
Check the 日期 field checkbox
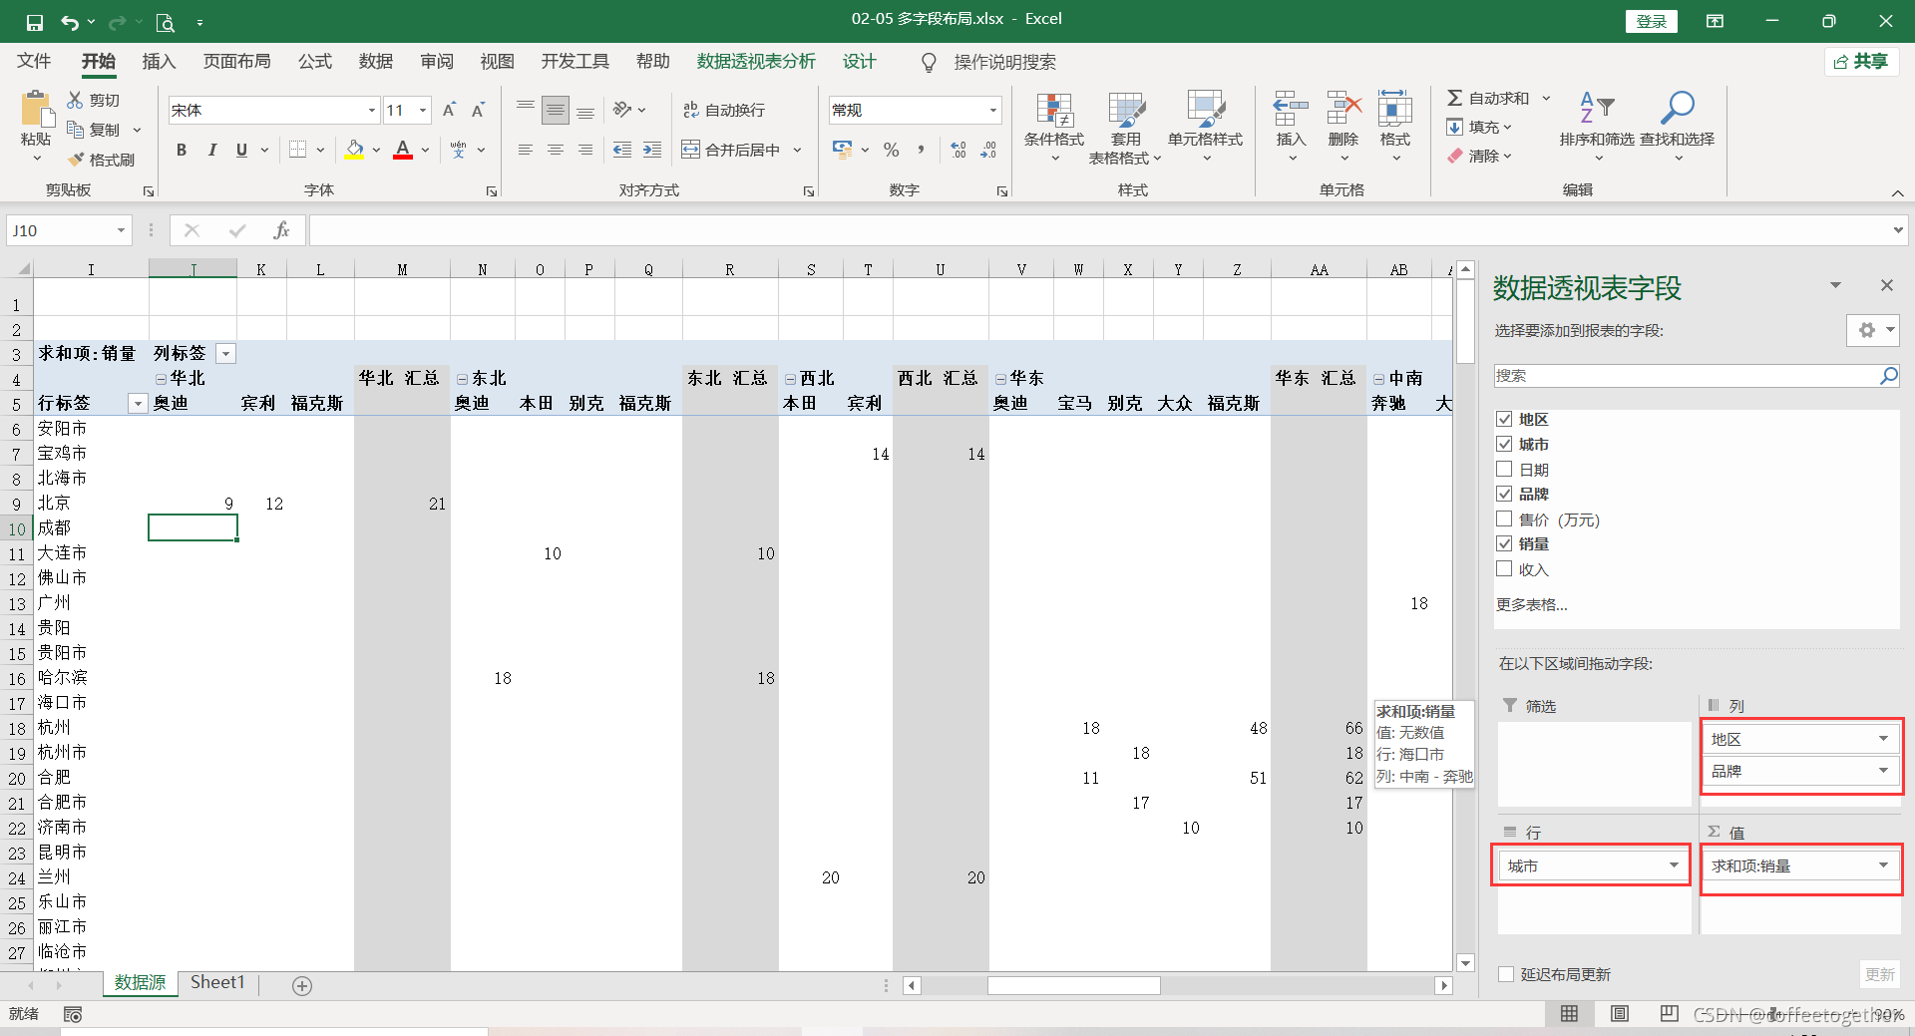[x=1504, y=469]
